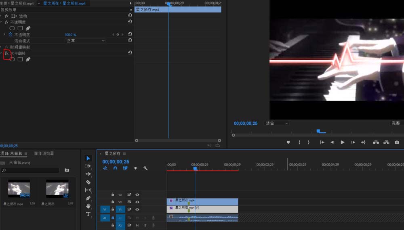This screenshot has width=404, height=230.
Task: Select the 星之所在 sequence tab
Action: (113, 154)
